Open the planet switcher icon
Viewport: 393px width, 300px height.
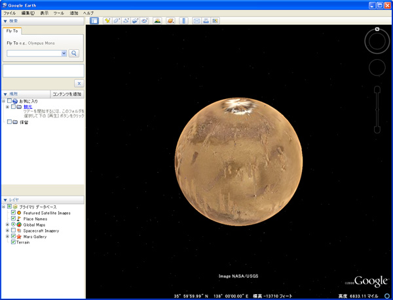click(170, 21)
